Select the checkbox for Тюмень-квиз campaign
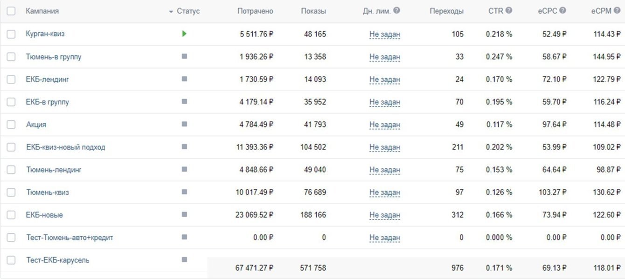This screenshot has width=625, height=279. point(11,192)
